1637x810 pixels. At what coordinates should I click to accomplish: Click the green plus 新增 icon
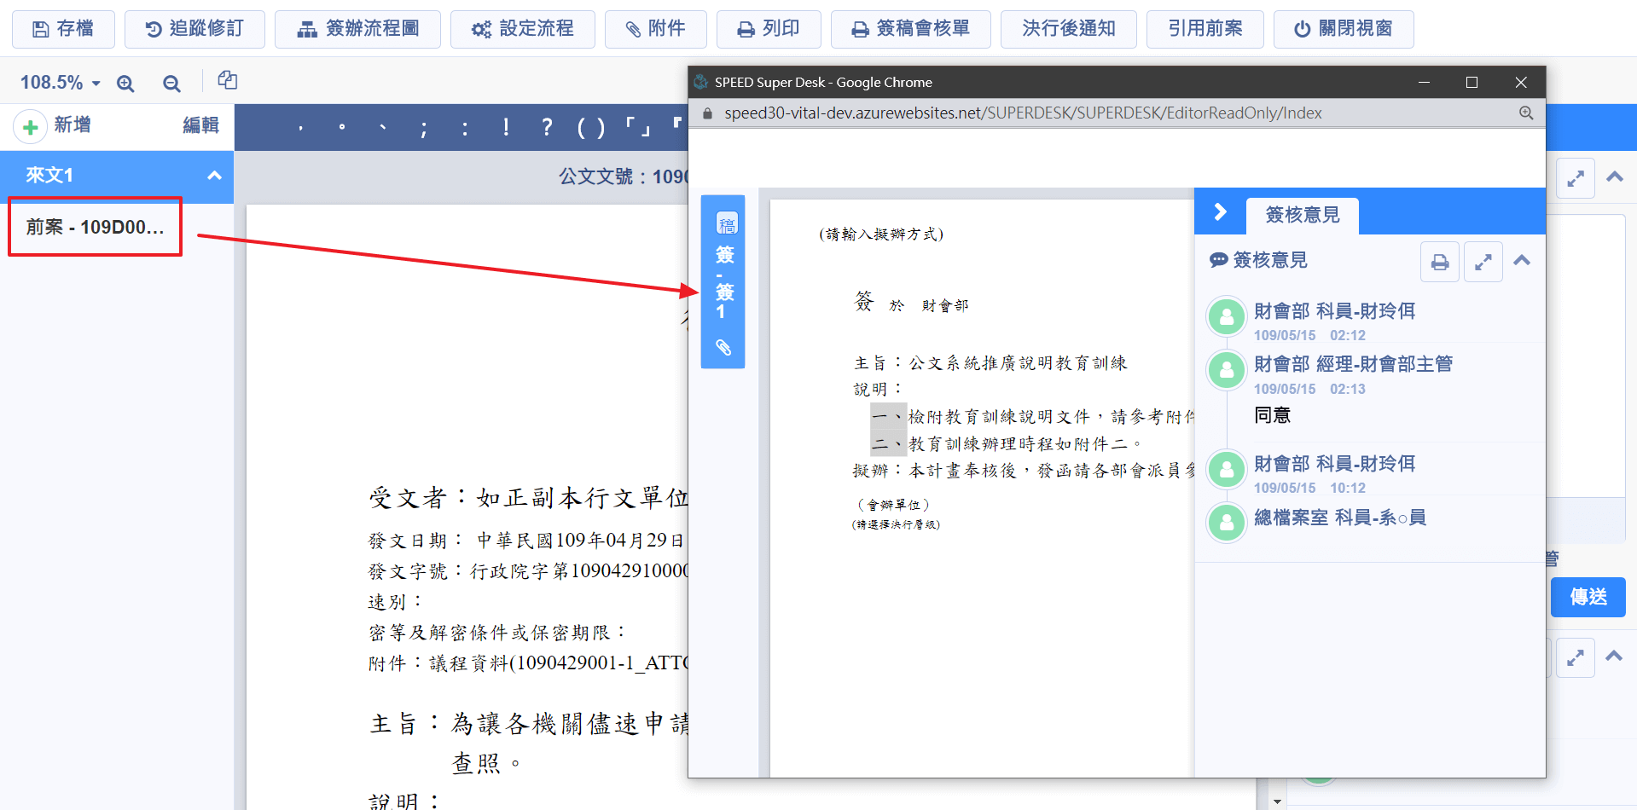(x=31, y=127)
